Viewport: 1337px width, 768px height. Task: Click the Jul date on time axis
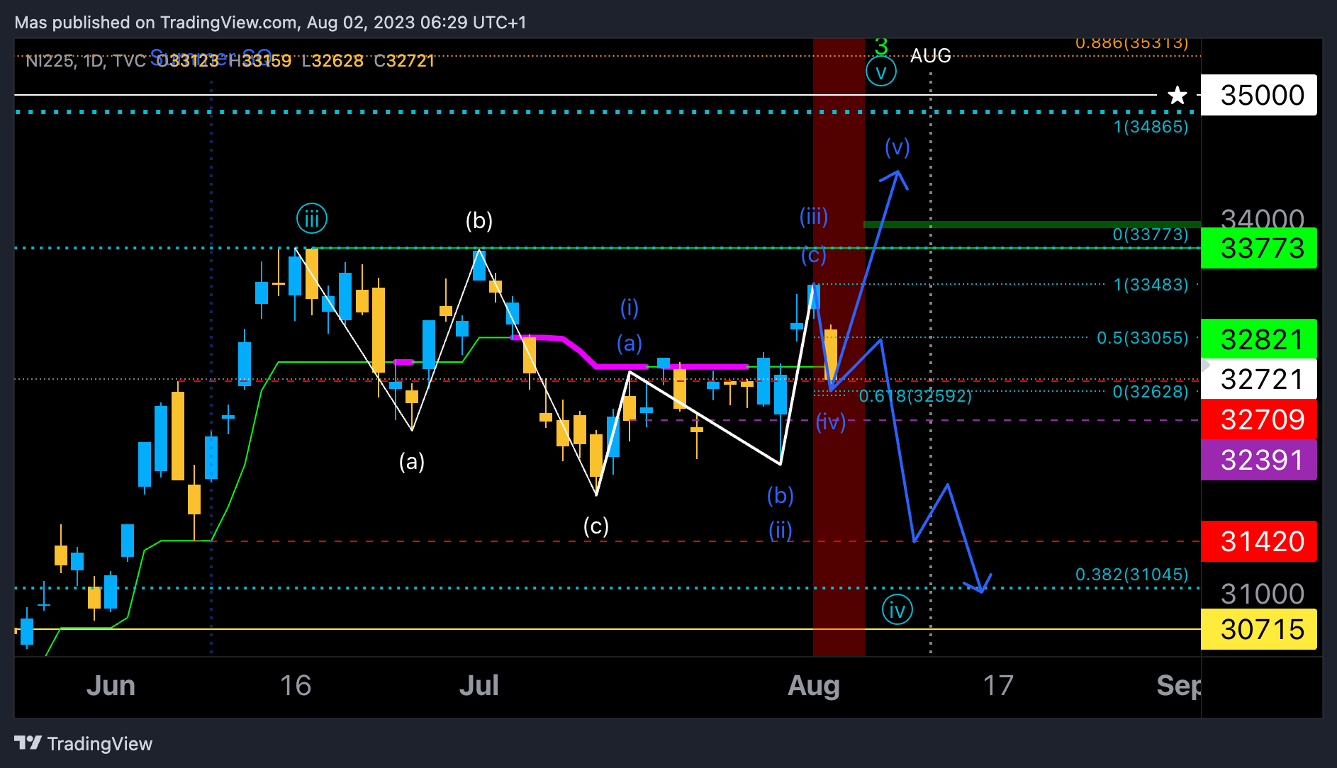(x=479, y=686)
